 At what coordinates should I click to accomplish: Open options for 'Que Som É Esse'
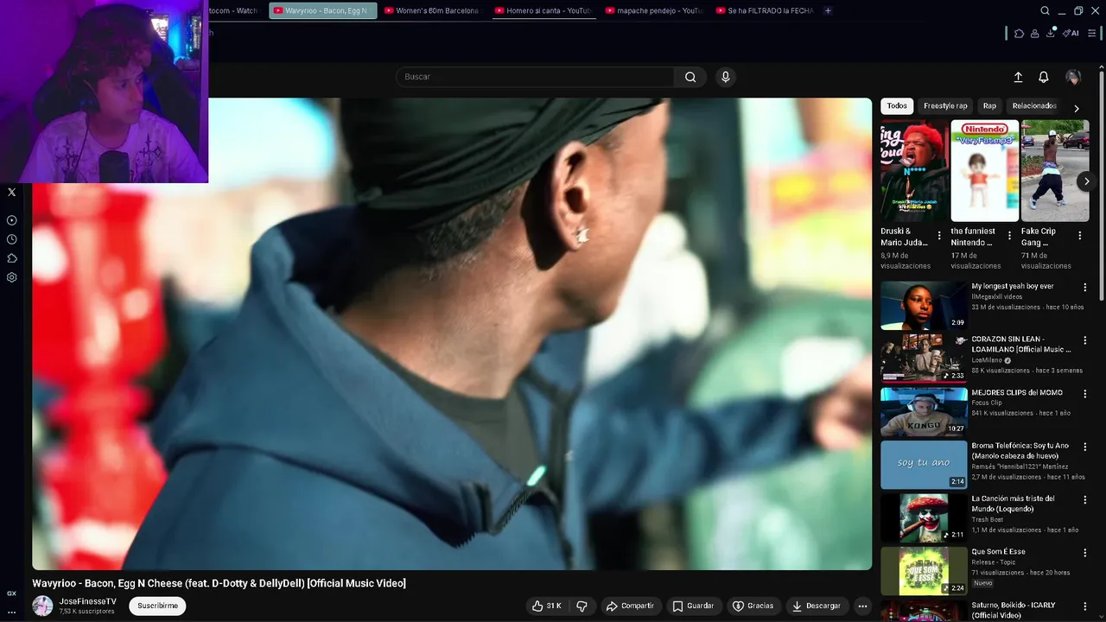pos(1085,553)
